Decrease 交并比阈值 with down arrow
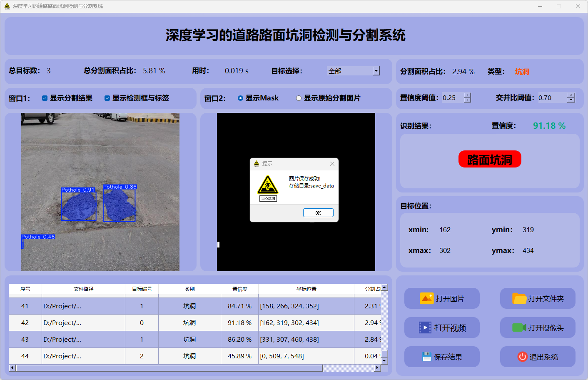The width and height of the screenshot is (588, 380). (571, 100)
